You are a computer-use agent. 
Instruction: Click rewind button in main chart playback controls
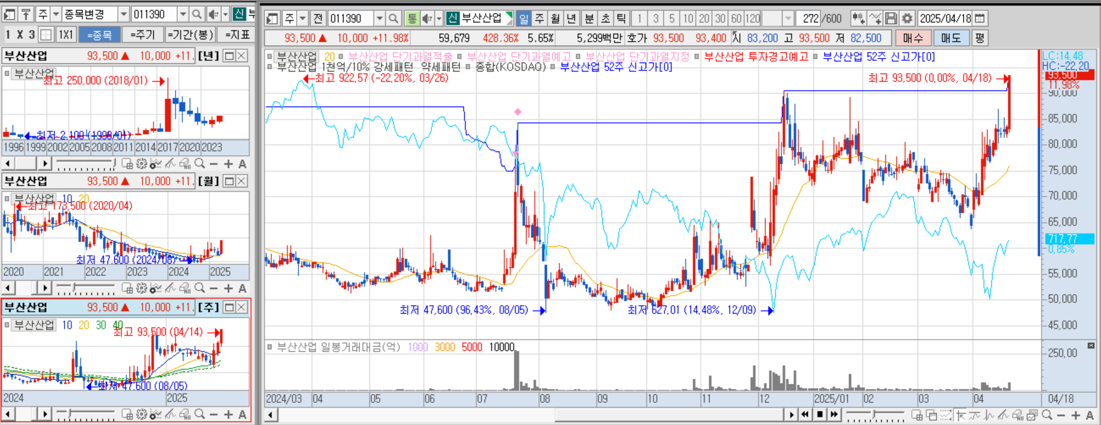tap(806, 415)
